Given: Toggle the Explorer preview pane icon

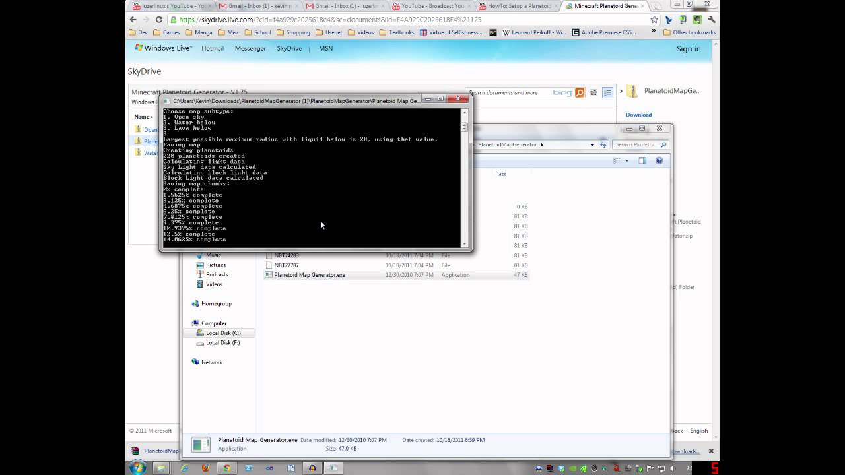Looking at the screenshot, I should tap(642, 160).
